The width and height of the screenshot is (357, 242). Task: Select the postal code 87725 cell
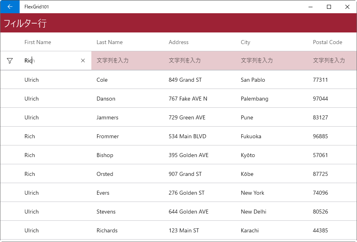point(333,174)
